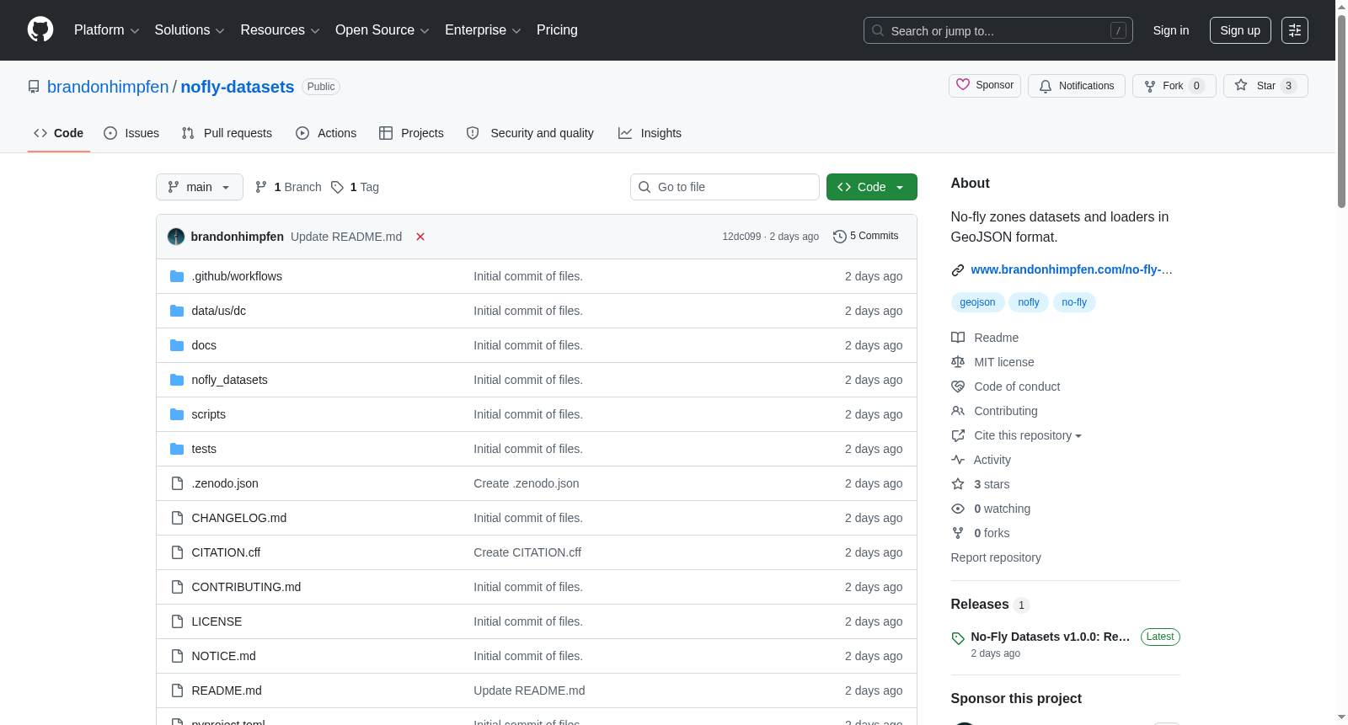Screen dimensions: 1348x725
Task: Select the geojson topic tag
Action: click(x=977, y=302)
